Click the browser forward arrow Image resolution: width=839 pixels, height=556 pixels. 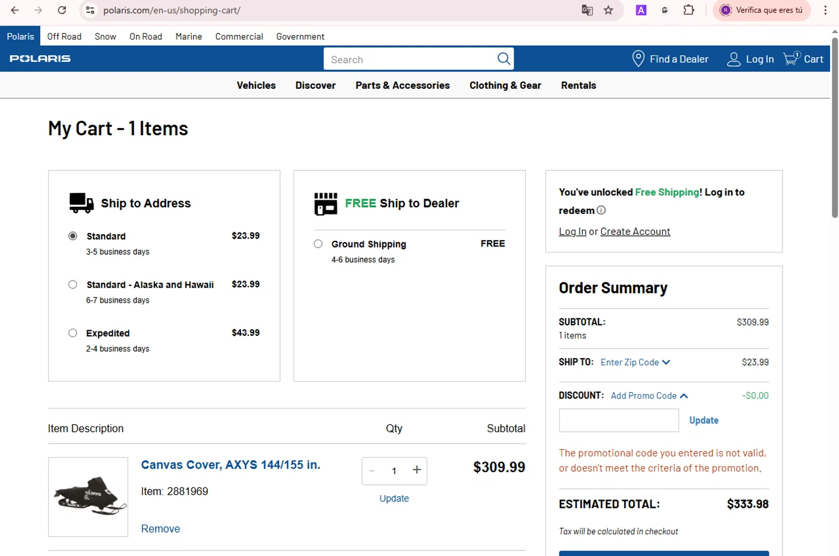(38, 10)
